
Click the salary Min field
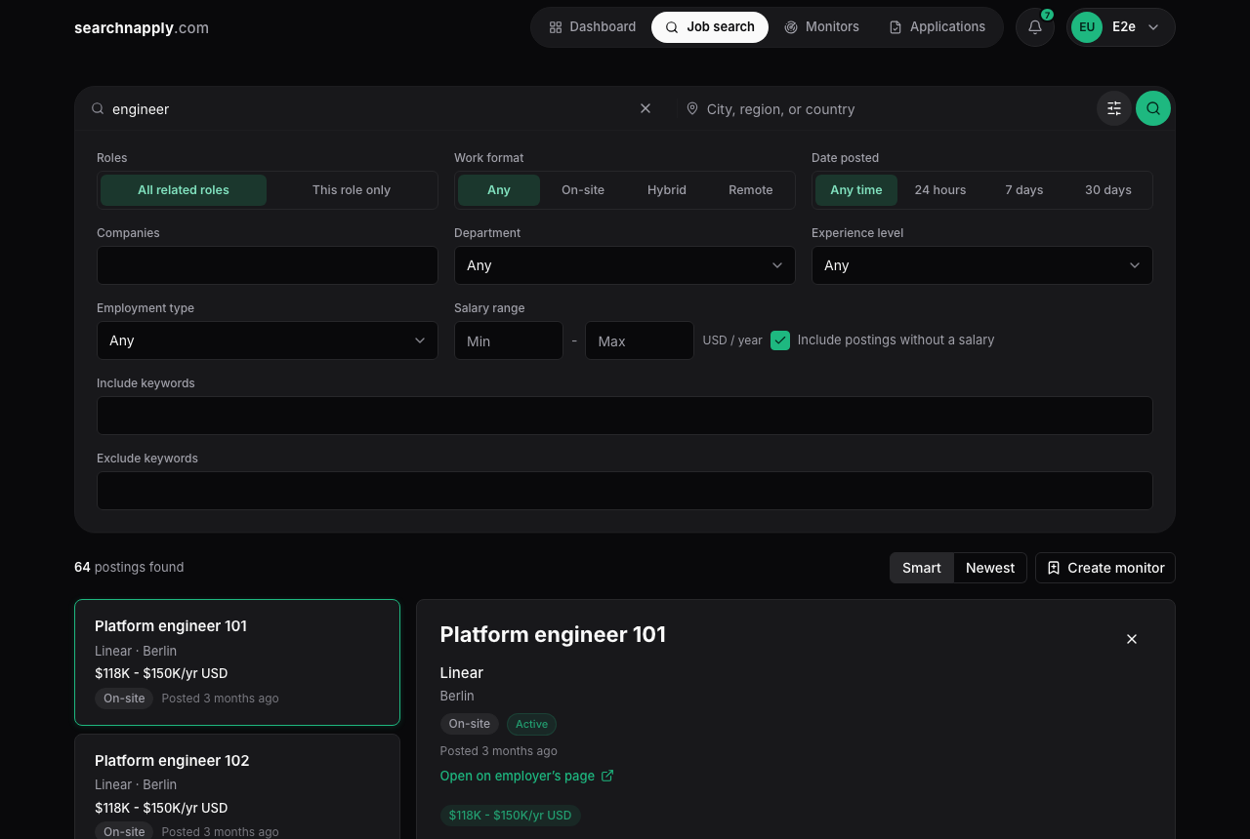point(509,340)
